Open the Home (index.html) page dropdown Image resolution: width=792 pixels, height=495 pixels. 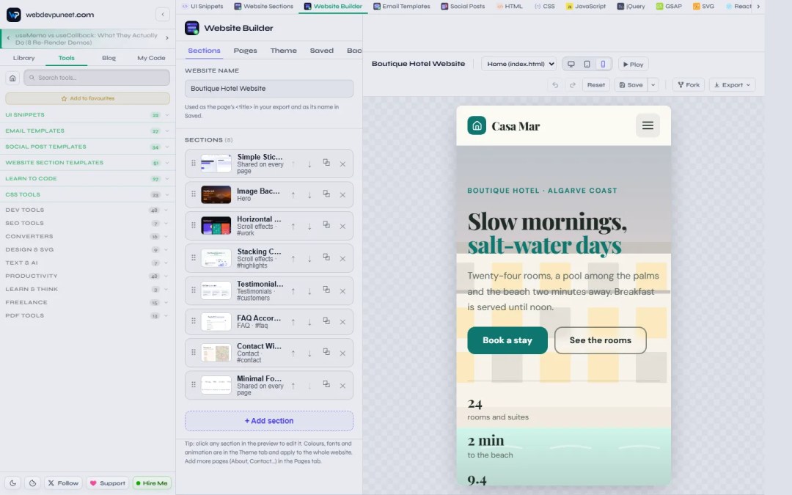pyautogui.click(x=518, y=64)
